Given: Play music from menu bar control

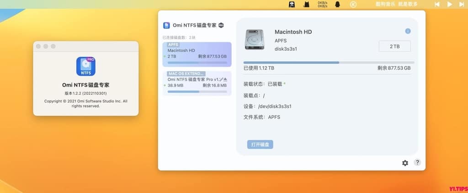Looking at the screenshot, I should [450, 4].
